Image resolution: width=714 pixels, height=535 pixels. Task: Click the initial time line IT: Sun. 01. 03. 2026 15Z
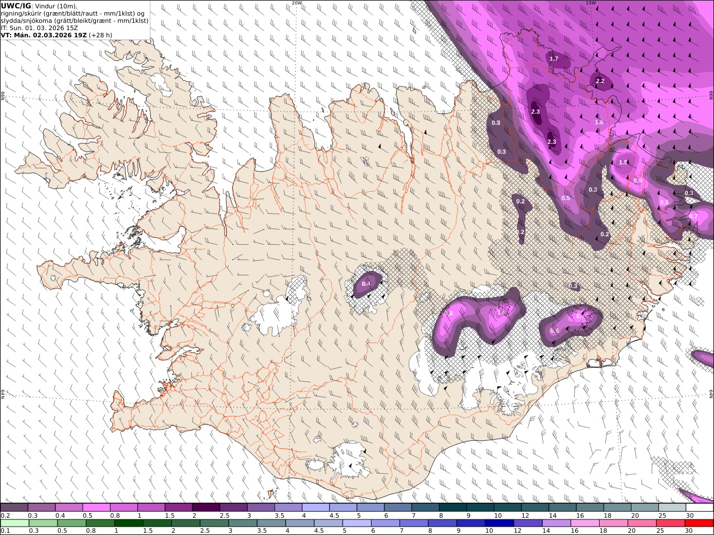click(38, 27)
